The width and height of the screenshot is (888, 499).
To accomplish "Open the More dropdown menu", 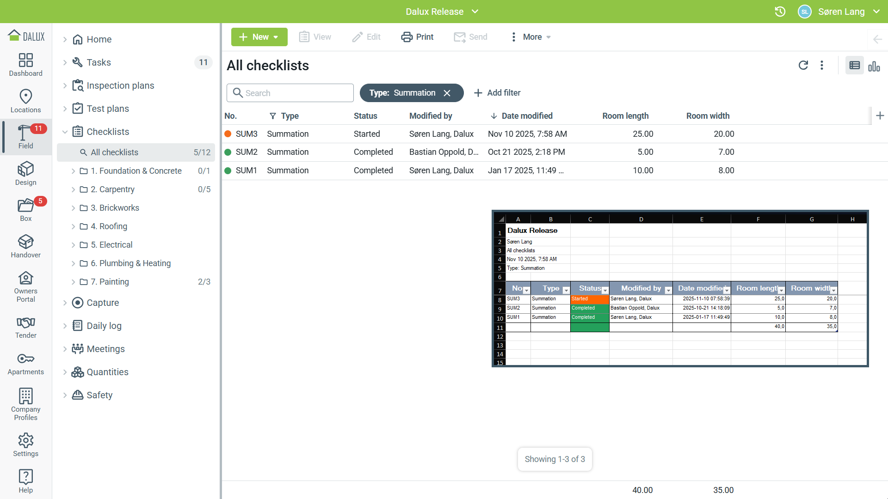I will pyautogui.click(x=530, y=37).
